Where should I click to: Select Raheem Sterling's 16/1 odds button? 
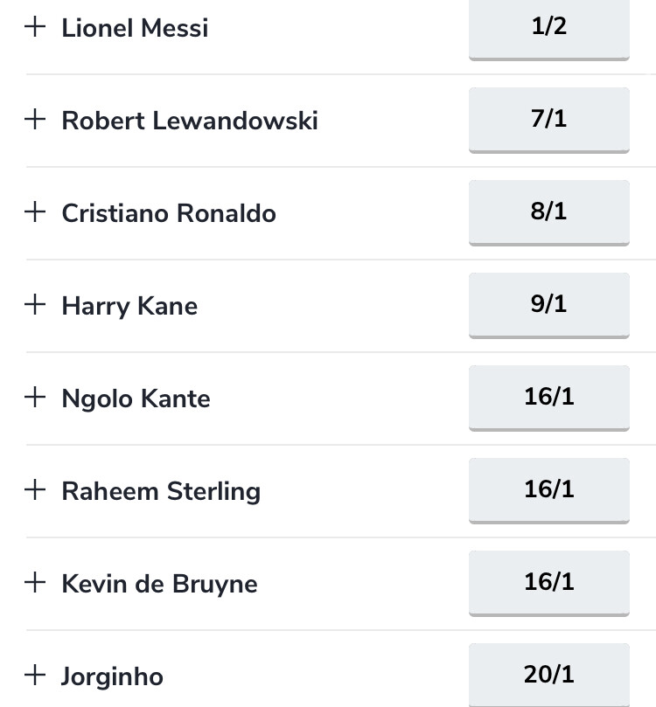point(549,490)
